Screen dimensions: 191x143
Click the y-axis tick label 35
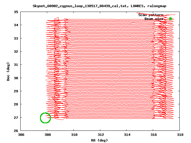[16, 12]
